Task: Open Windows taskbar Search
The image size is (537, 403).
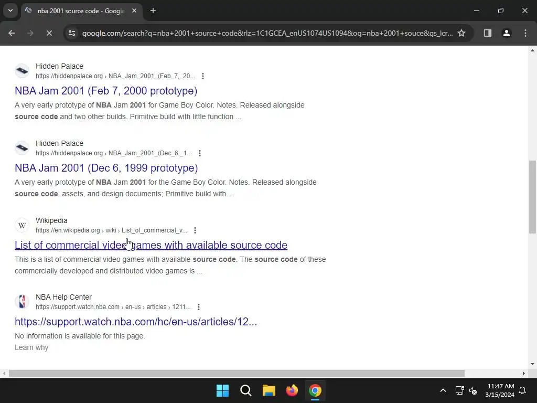Action: click(245, 390)
